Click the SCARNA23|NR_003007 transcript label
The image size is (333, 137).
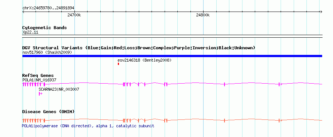[x=59, y=89]
